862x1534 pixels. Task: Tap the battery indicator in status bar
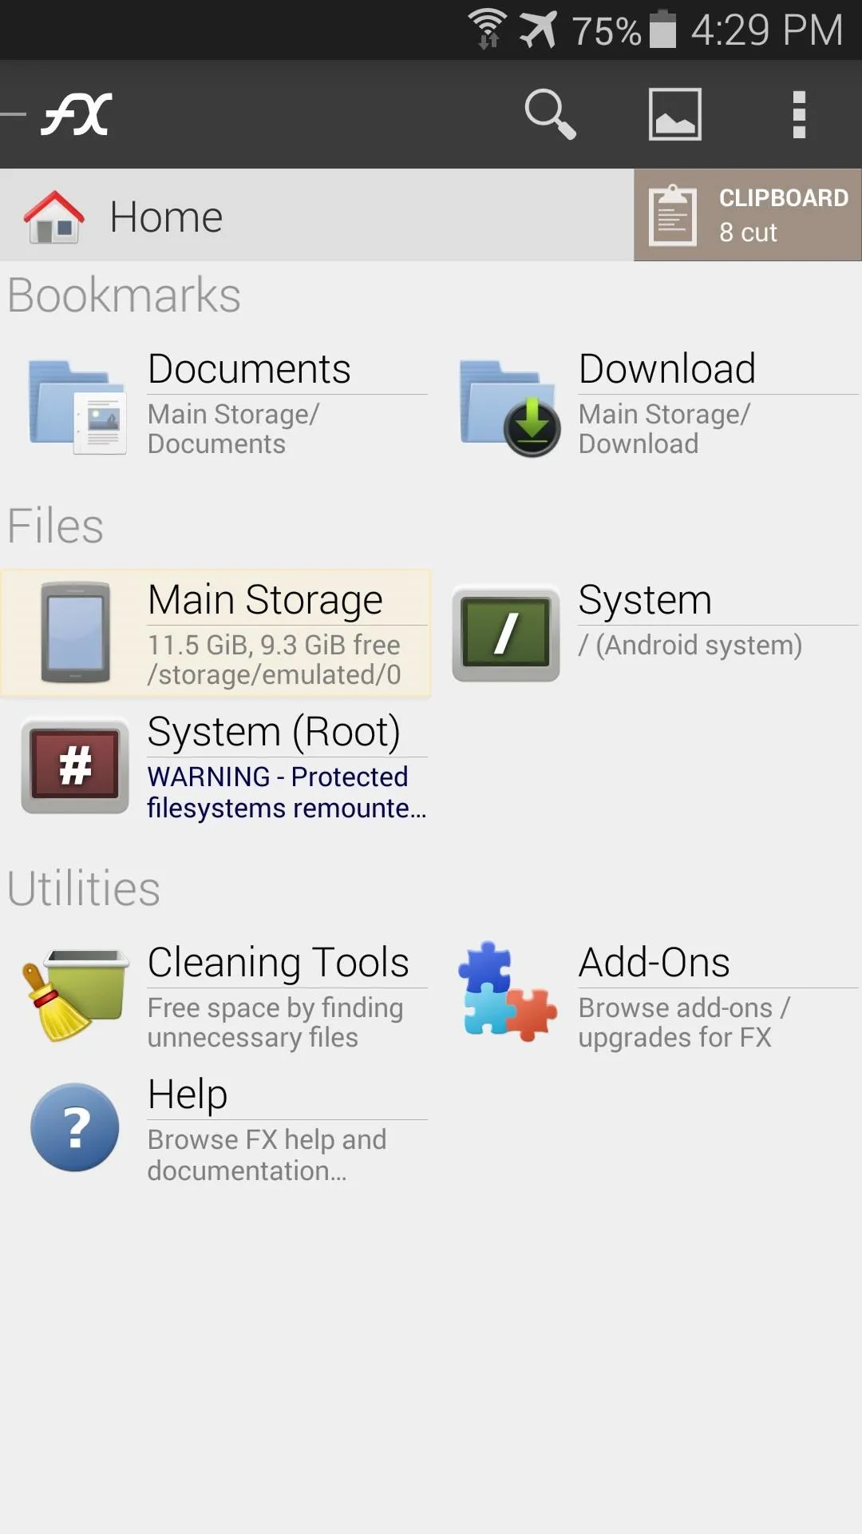pos(662,30)
